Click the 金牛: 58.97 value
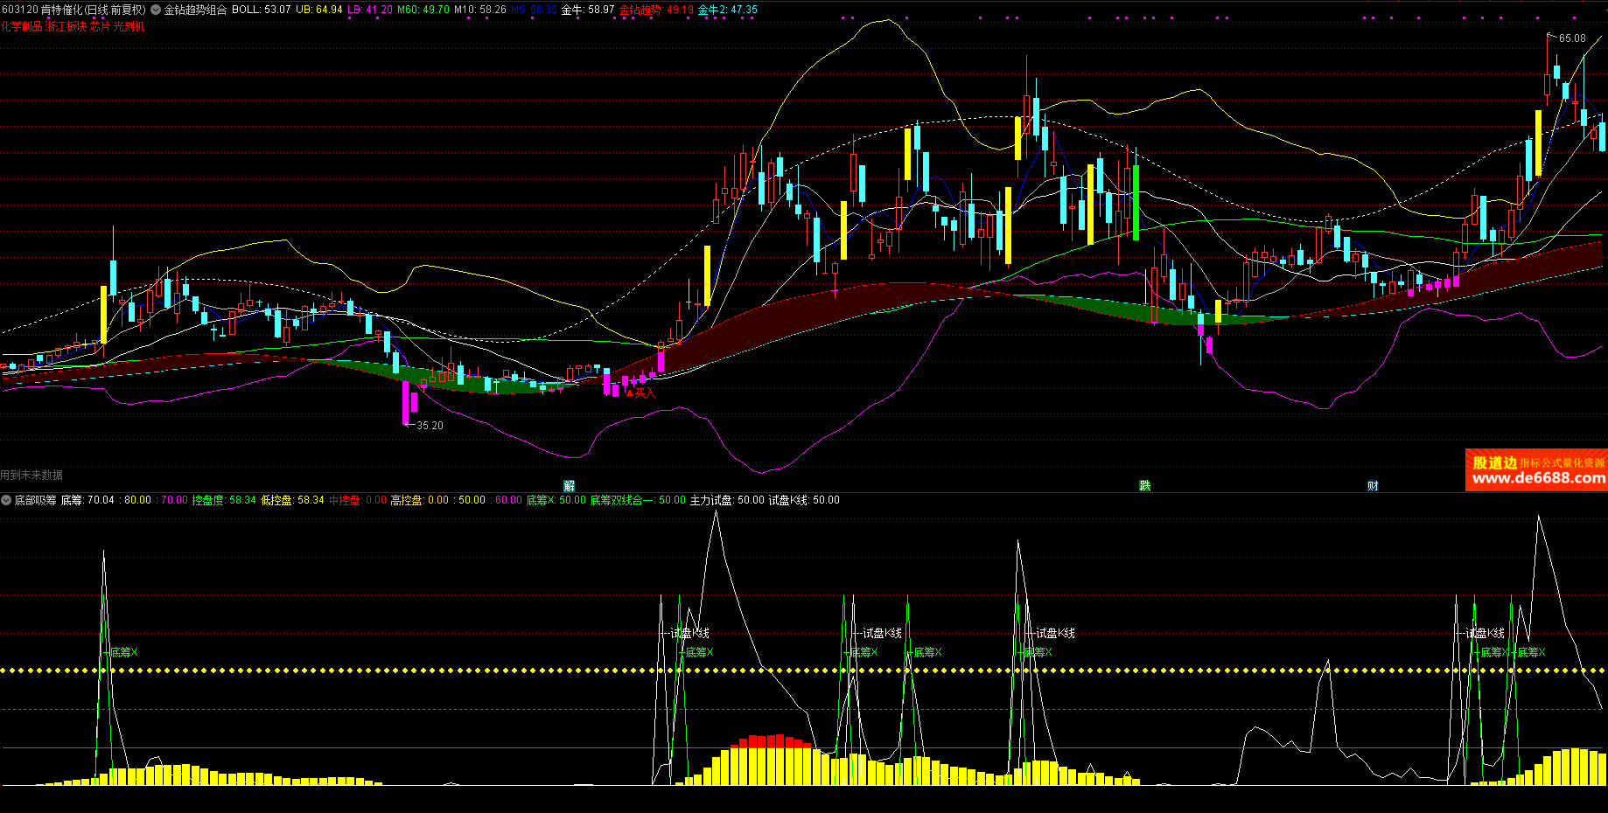 587,10
